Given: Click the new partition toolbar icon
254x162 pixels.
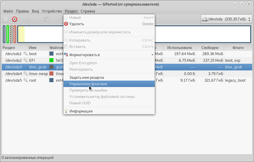Looking at the screenshot, I should (6, 19).
